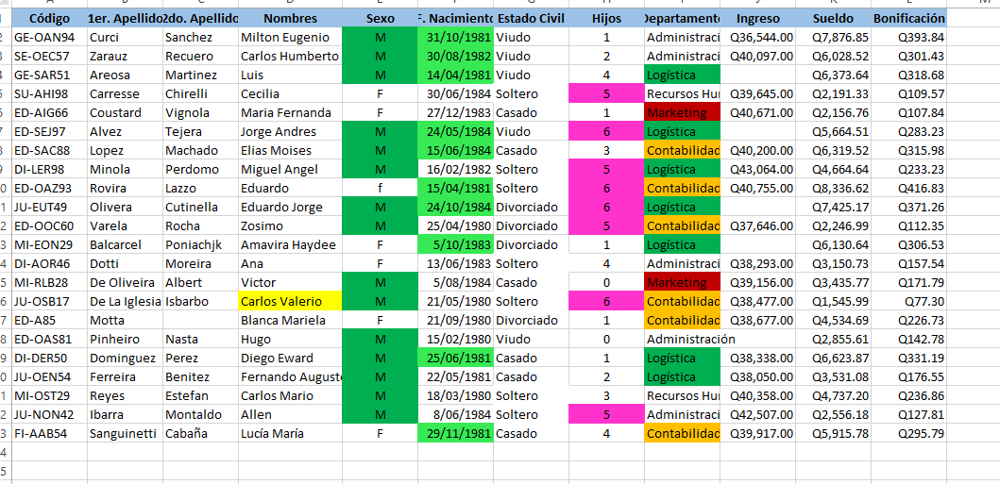This screenshot has width=1000, height=484.
Task: Select the Ingreso header cell
Action: [x=757, y=18]
